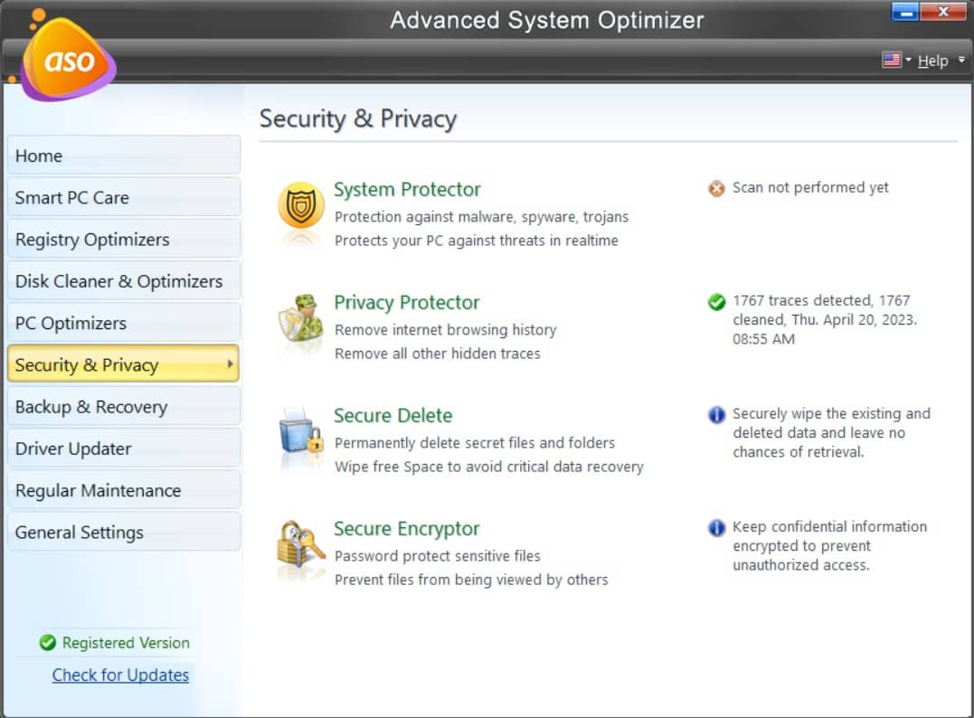Click the info icon next to Secure Delete description
Viewport: 974px width, 718px height.
[x=715, y=414]
